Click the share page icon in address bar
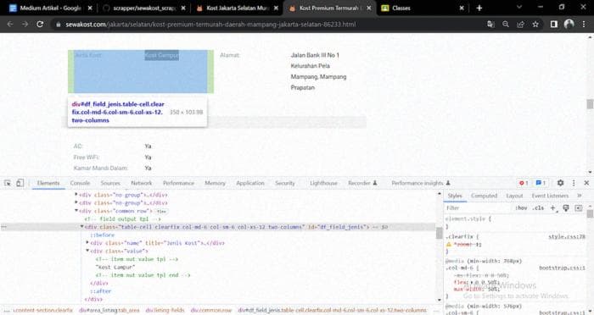 (520, 25)
